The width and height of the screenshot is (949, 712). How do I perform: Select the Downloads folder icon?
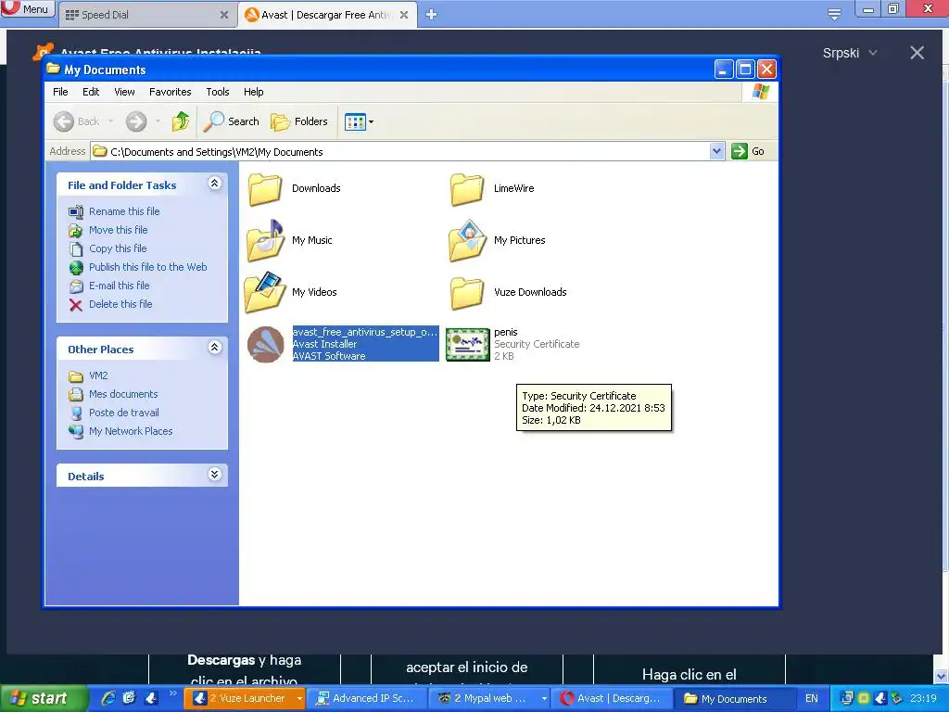265,189
